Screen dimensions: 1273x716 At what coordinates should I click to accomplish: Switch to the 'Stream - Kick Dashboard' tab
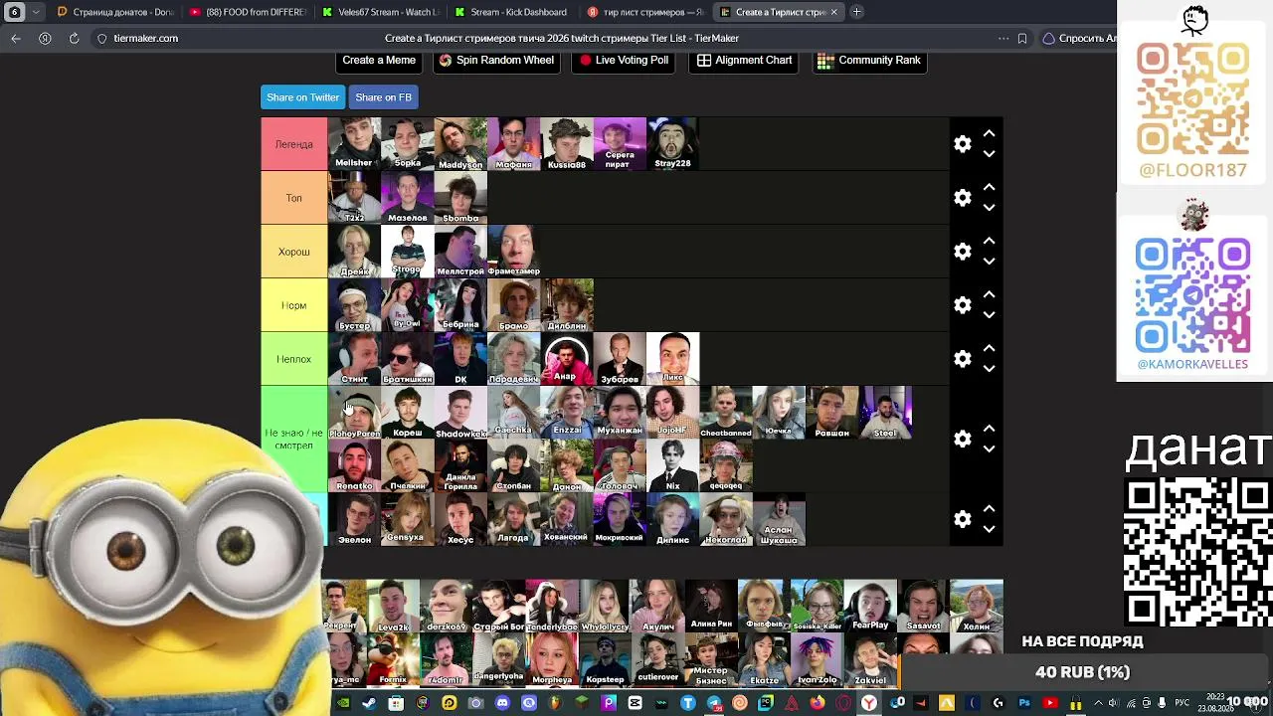pos(512,12)
